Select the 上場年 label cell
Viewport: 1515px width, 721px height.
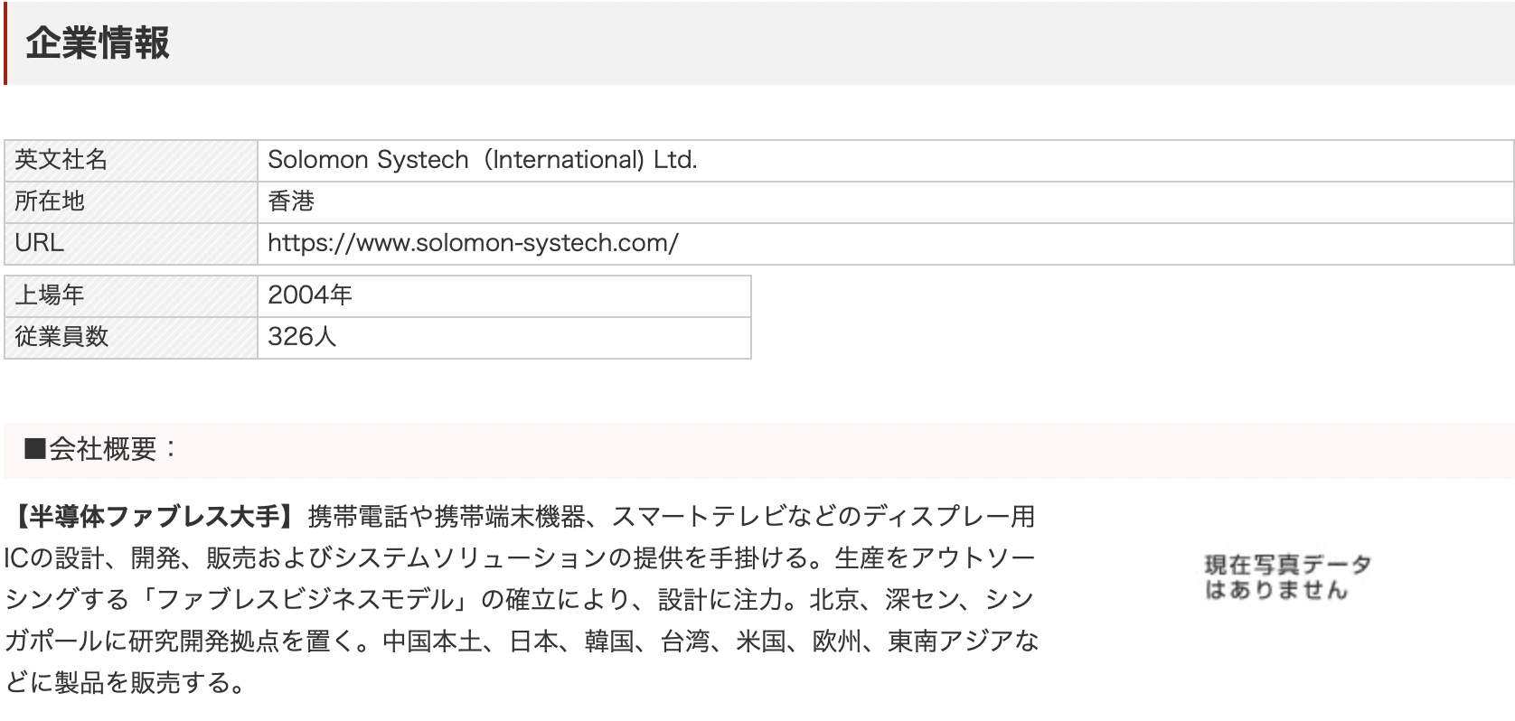click(x=131, y=296)
